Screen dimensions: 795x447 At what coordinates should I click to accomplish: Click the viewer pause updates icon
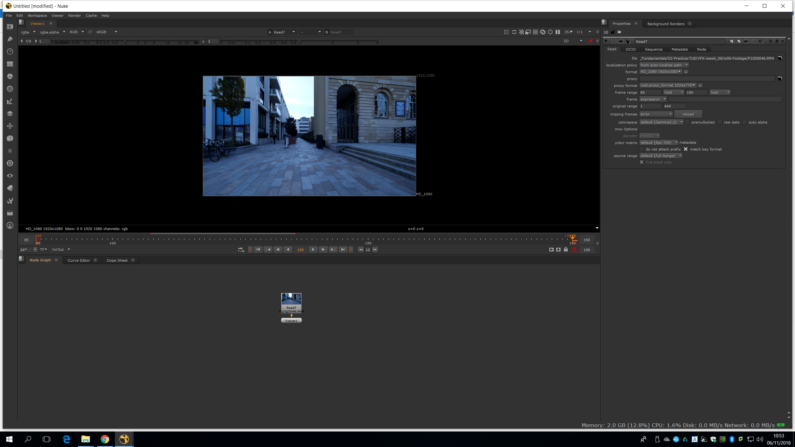558,32
